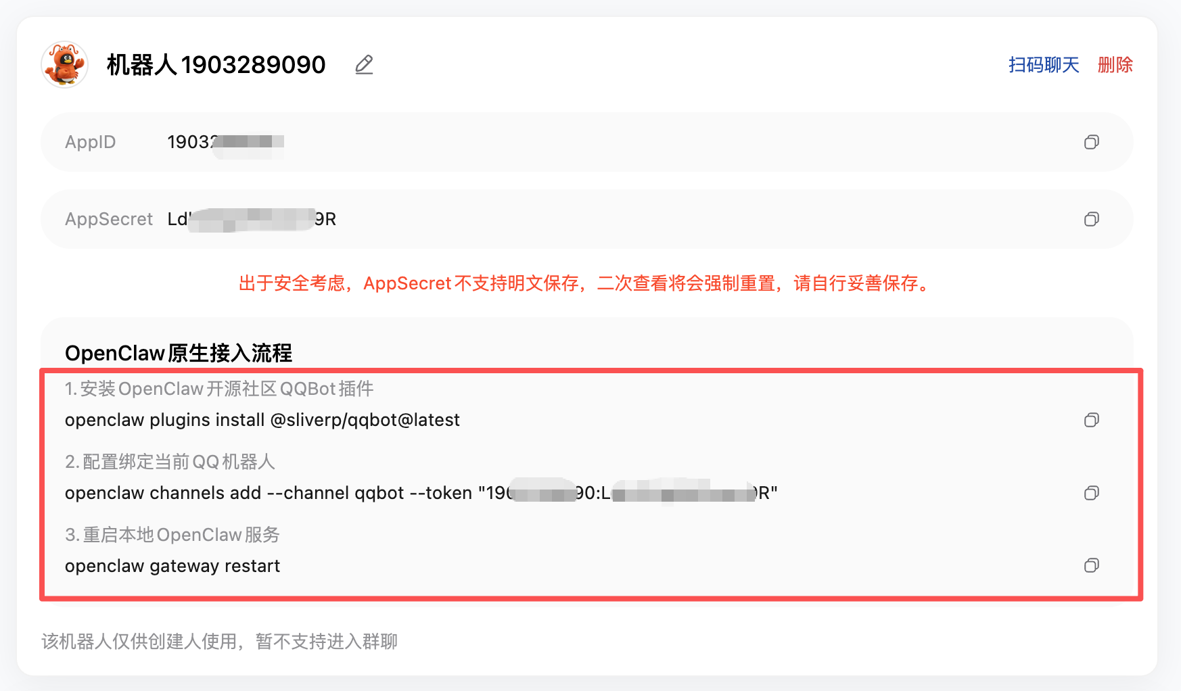This screenshot has width=1181, height=691.
Task: Click step 3 重启本地OpenClaw服务 label
Action: click(x=172, y=535)
